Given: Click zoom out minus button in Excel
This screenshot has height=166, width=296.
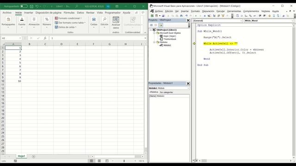Looking at the screenshot, I should click(112, 161).
